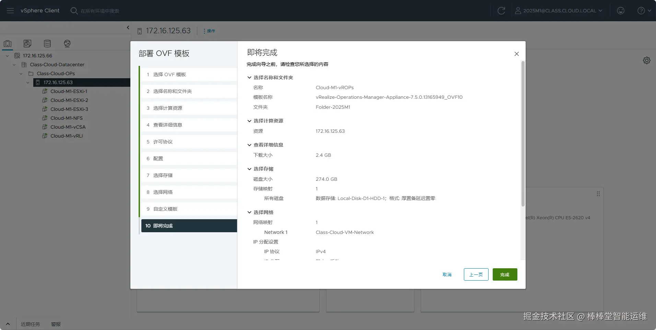Collapse the 查看详细信息 section

249,145
